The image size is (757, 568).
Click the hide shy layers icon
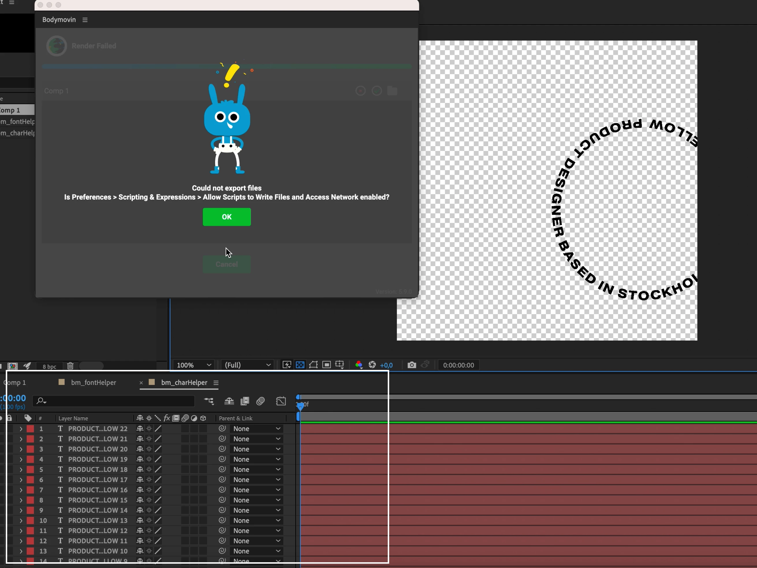229,401
